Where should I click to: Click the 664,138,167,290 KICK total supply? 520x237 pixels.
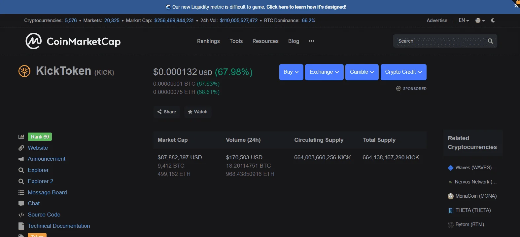pos(391,158)
